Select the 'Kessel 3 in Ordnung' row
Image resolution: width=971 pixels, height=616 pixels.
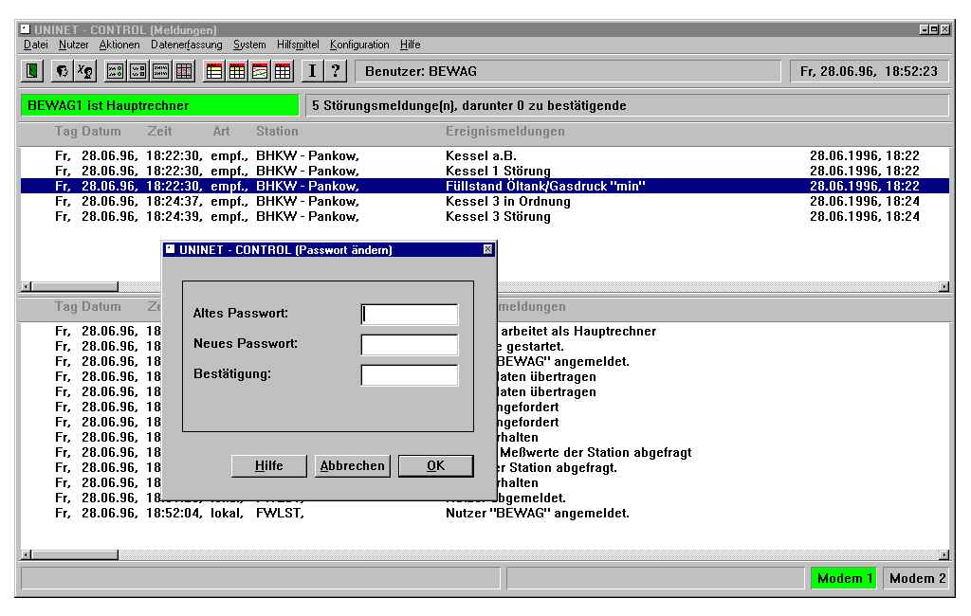pyautogui.click(x=485, y=201)
